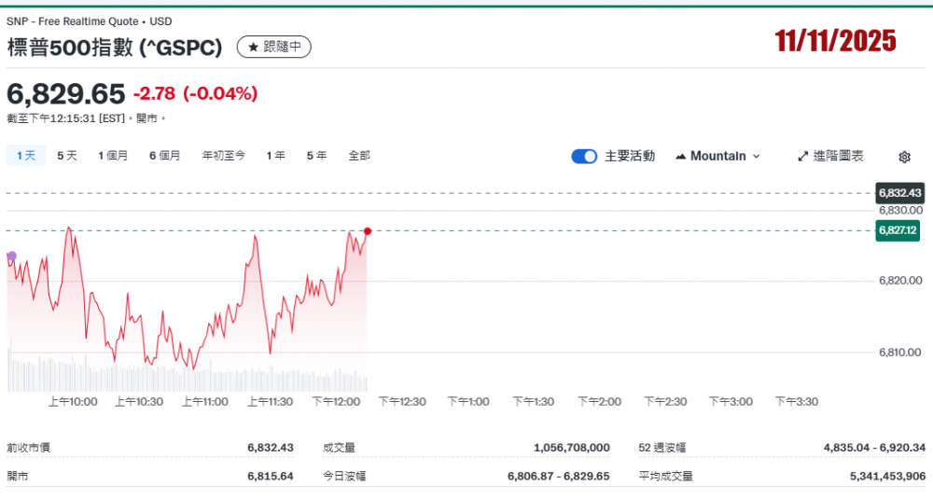
Task: Open chart settings gear icon
Action: pos(904,157)
